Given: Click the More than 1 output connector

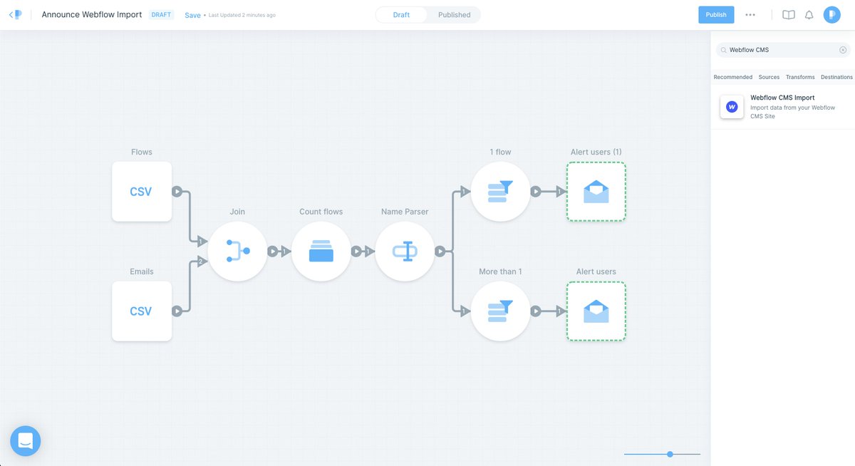Looking at the screenshot, I should click(536, 311).
